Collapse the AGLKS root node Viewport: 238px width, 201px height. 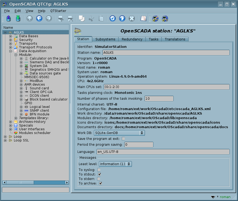[5, 32]
